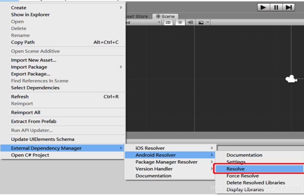Open the scene effects dropdown arrow
This screenshot has height=195, width=304.
point(208,22)
